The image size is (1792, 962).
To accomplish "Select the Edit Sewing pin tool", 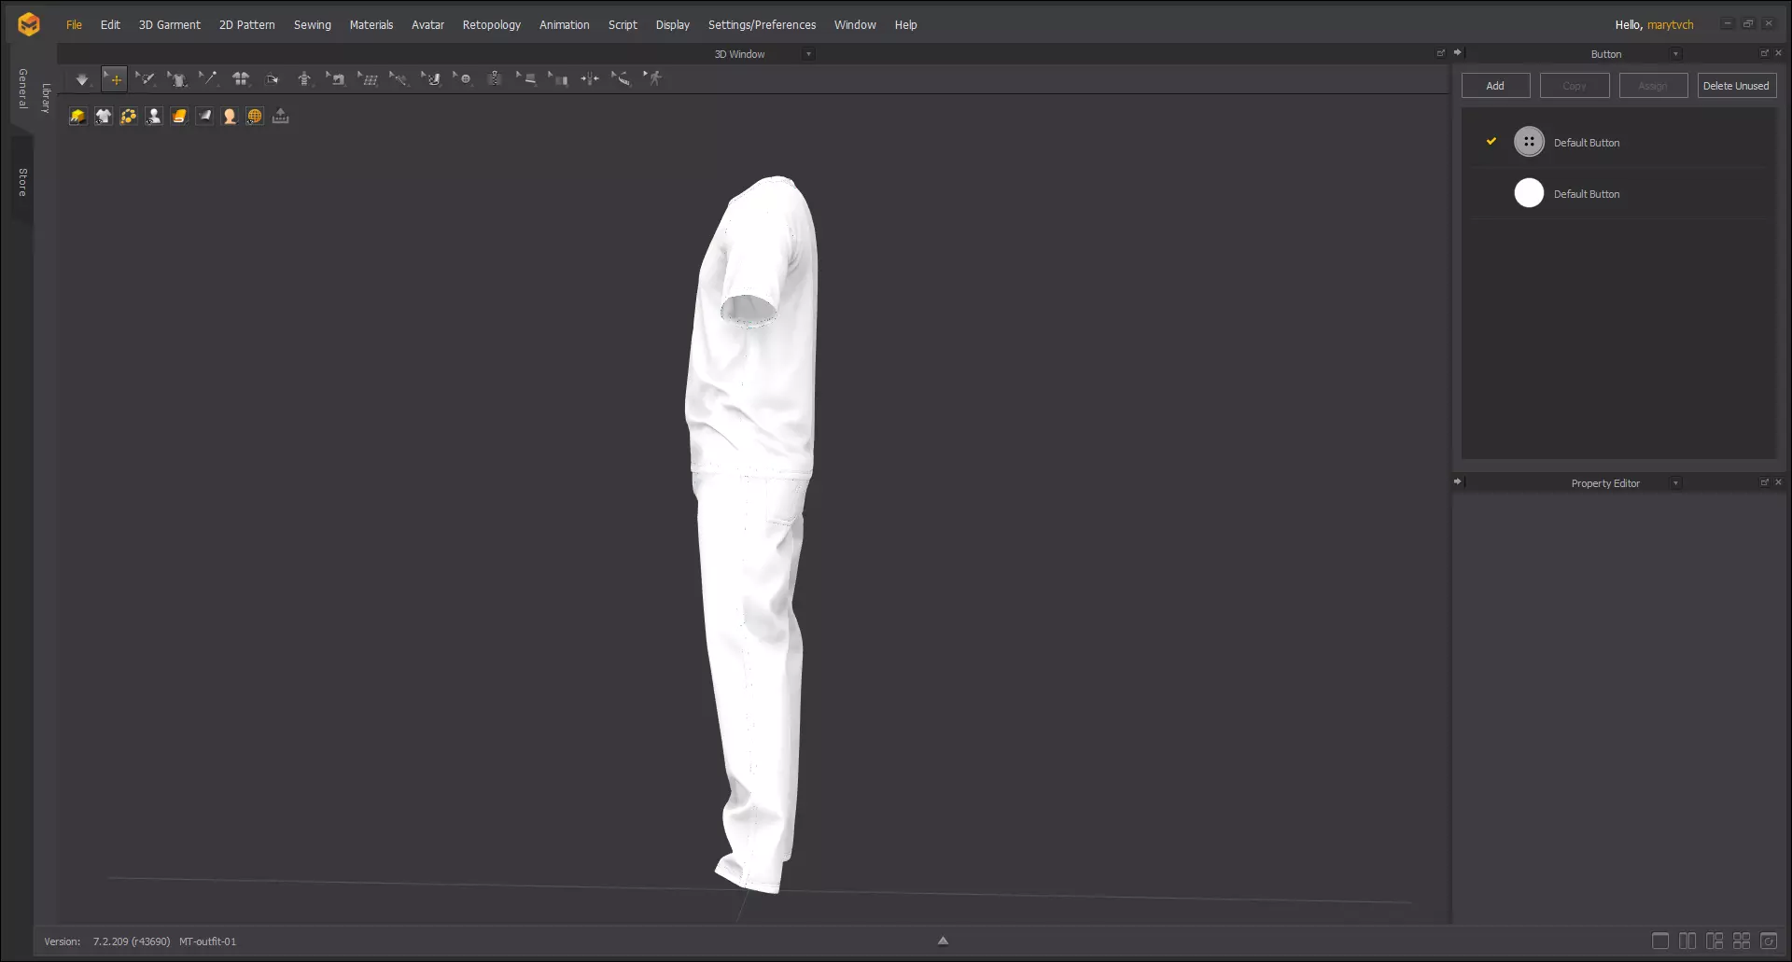I will pos(208,79).
